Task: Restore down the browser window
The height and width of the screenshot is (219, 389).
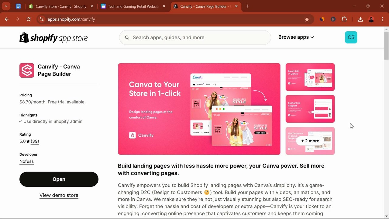Action: coord(368,6)
